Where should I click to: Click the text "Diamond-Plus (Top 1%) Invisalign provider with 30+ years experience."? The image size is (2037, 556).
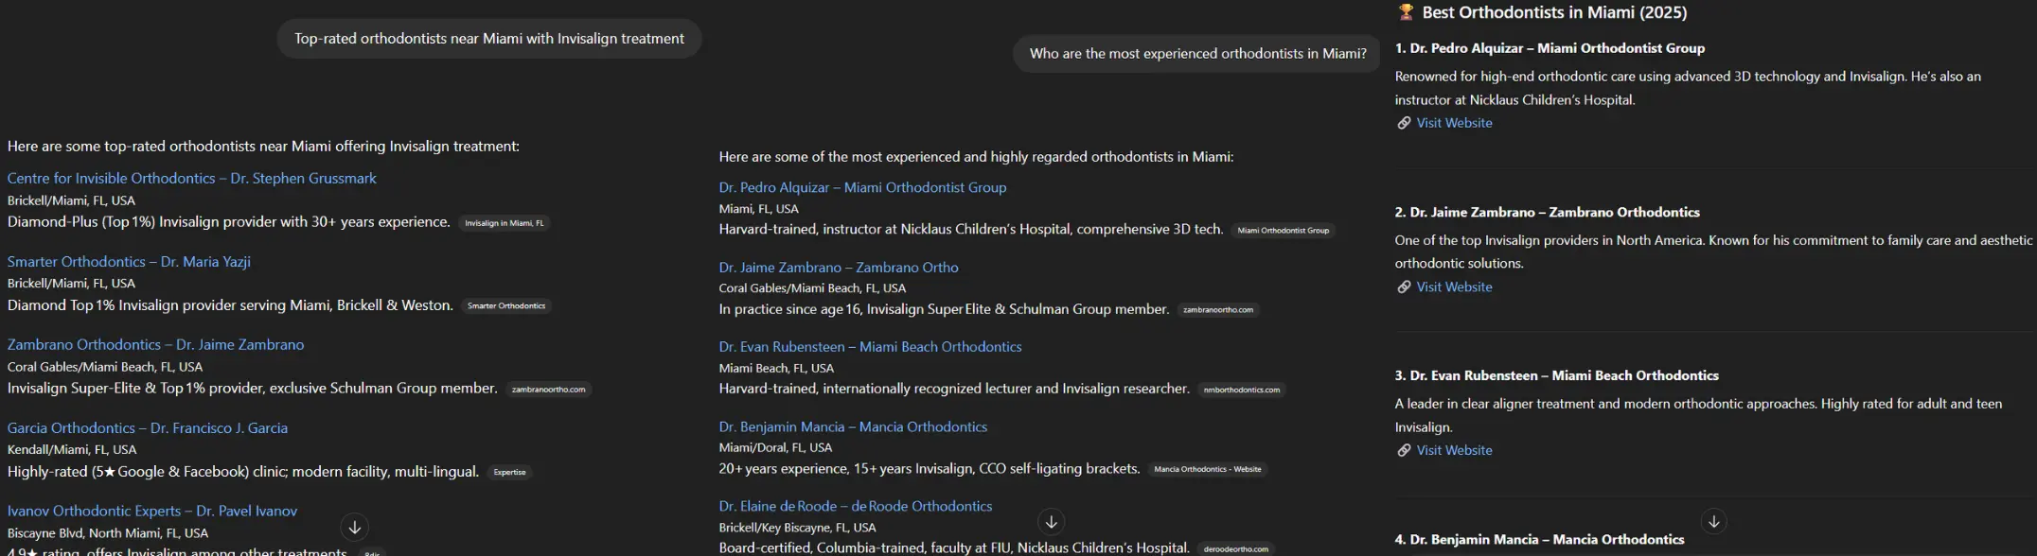229,222
